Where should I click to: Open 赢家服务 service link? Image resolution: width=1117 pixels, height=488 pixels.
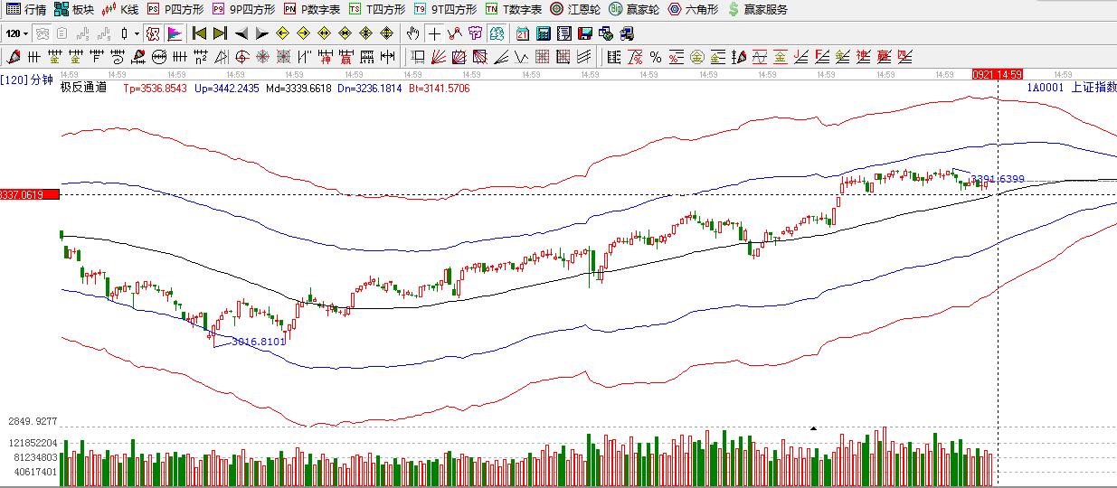click(757, 9)
